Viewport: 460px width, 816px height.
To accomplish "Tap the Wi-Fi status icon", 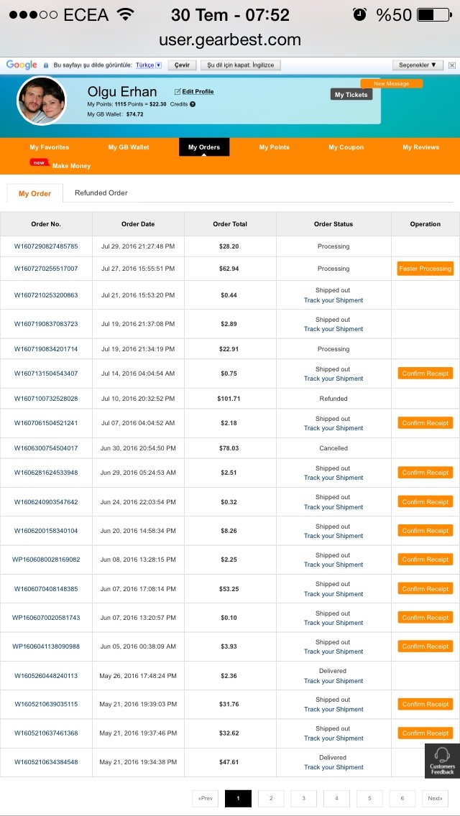I will pos(125,14).
